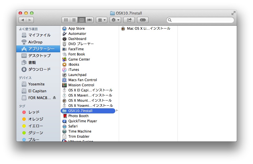Select the OSX10.7Install folder

tap(88, 111)
